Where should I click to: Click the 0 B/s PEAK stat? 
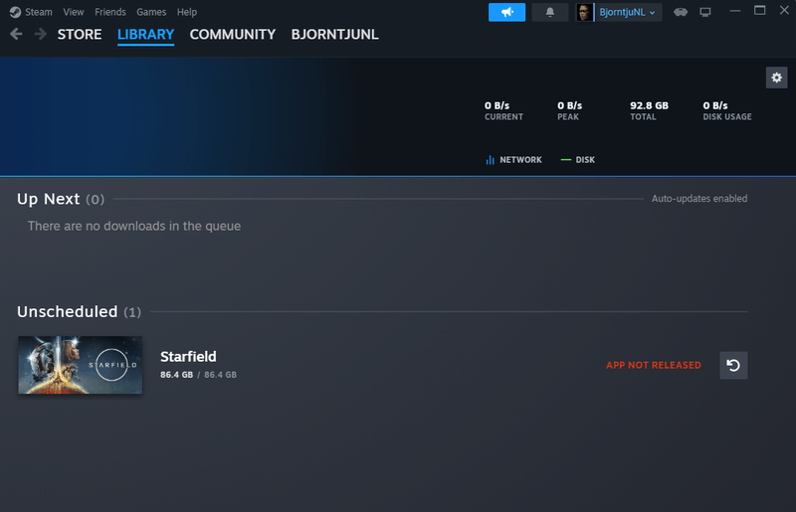click(x=569, y=110)
